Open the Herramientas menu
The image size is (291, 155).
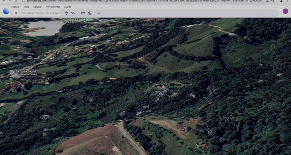coord(53,7)
